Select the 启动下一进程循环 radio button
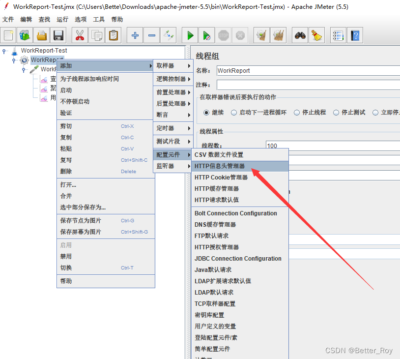 pyautogui.click(x=234, y=113)
